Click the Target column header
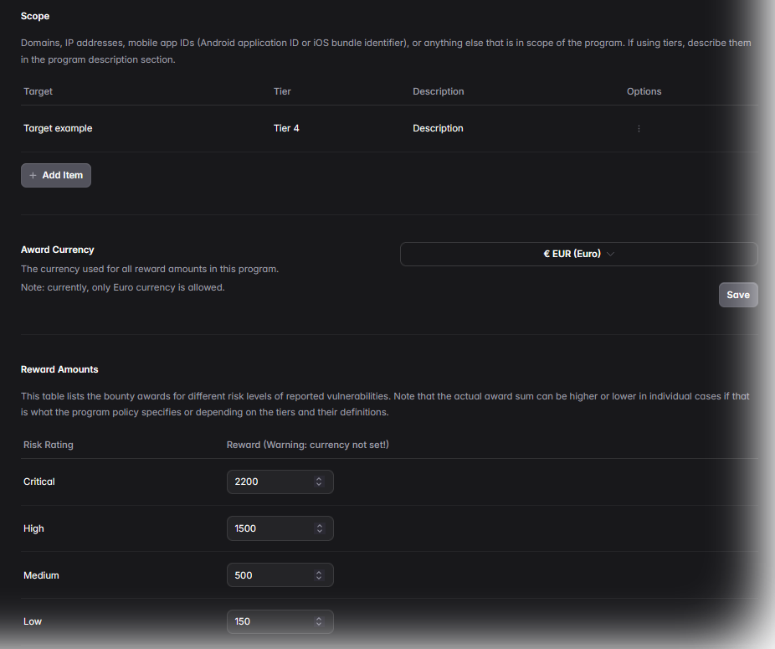This screenshot has height=649, width=775. (x=38, y=91)
